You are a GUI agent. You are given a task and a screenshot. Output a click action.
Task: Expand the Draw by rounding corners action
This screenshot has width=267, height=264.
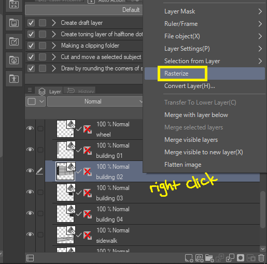54,68
